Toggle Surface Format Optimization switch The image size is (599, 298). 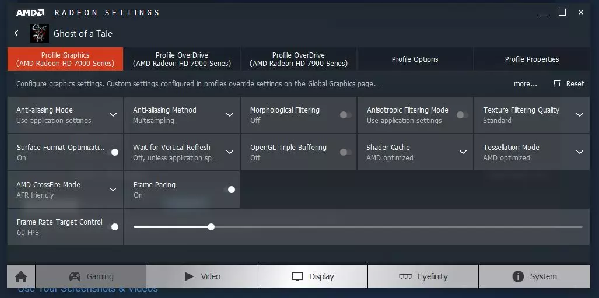click(114, 152)
